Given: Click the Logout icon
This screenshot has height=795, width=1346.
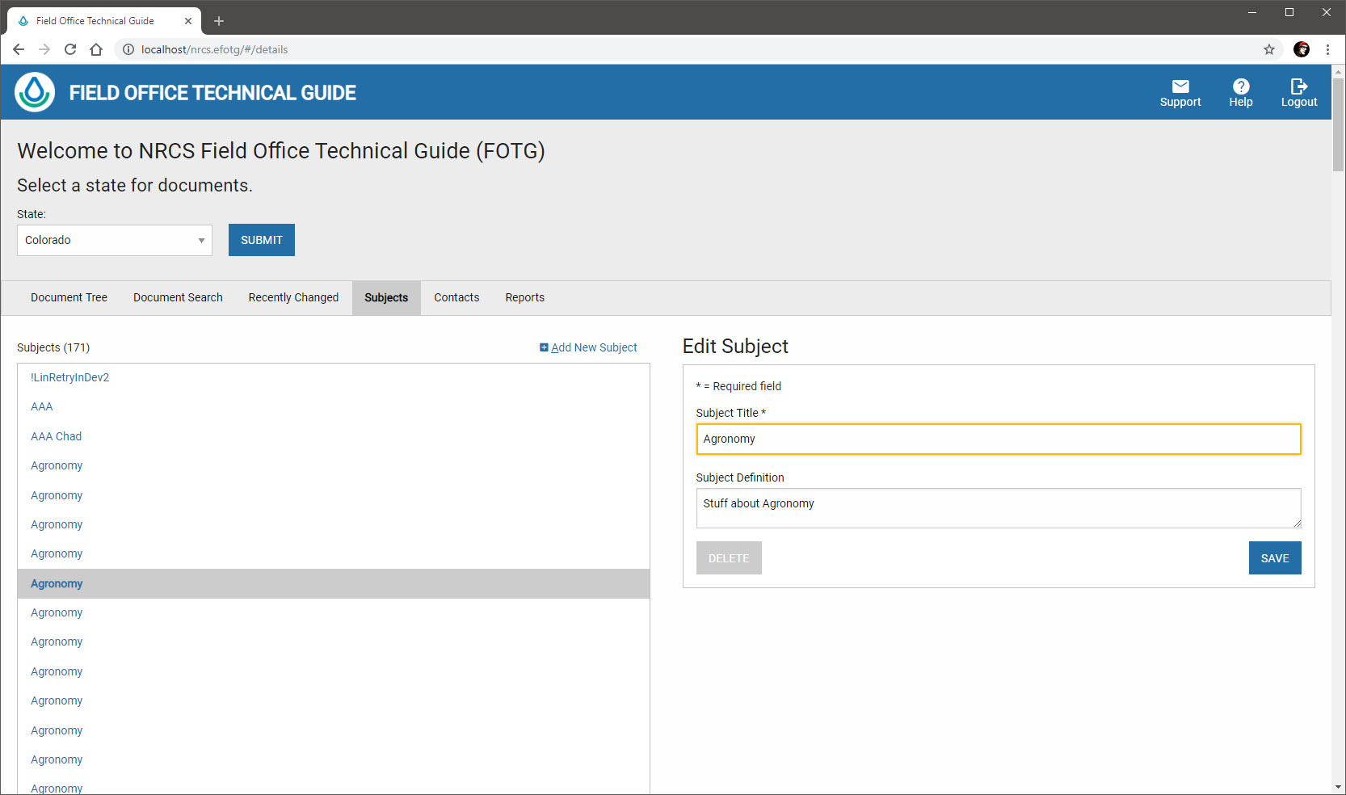Looking at the screenshot, I should coord(1298,86).
